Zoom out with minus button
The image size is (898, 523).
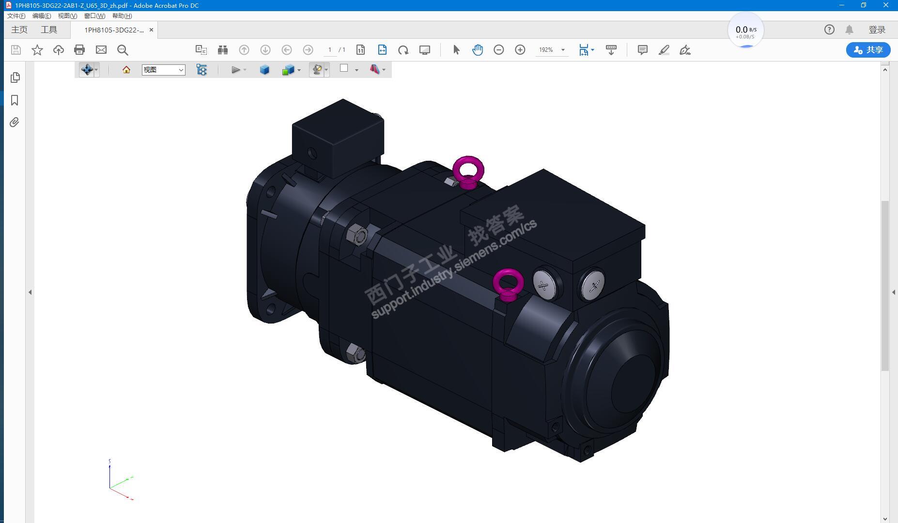point(499,50)
